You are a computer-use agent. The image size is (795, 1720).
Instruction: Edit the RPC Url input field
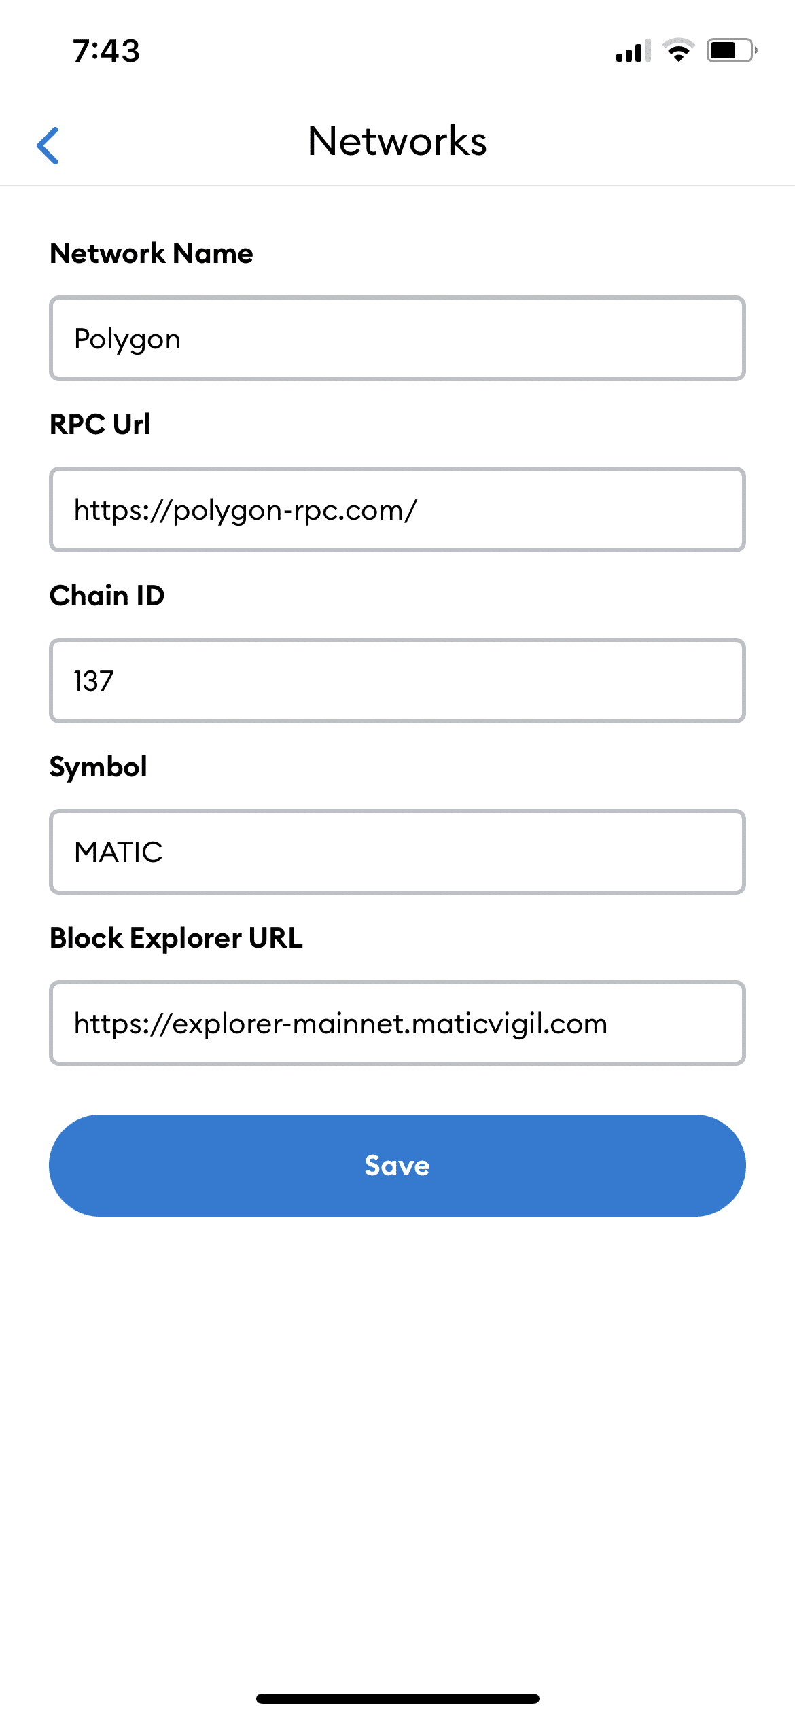point(397,509)
